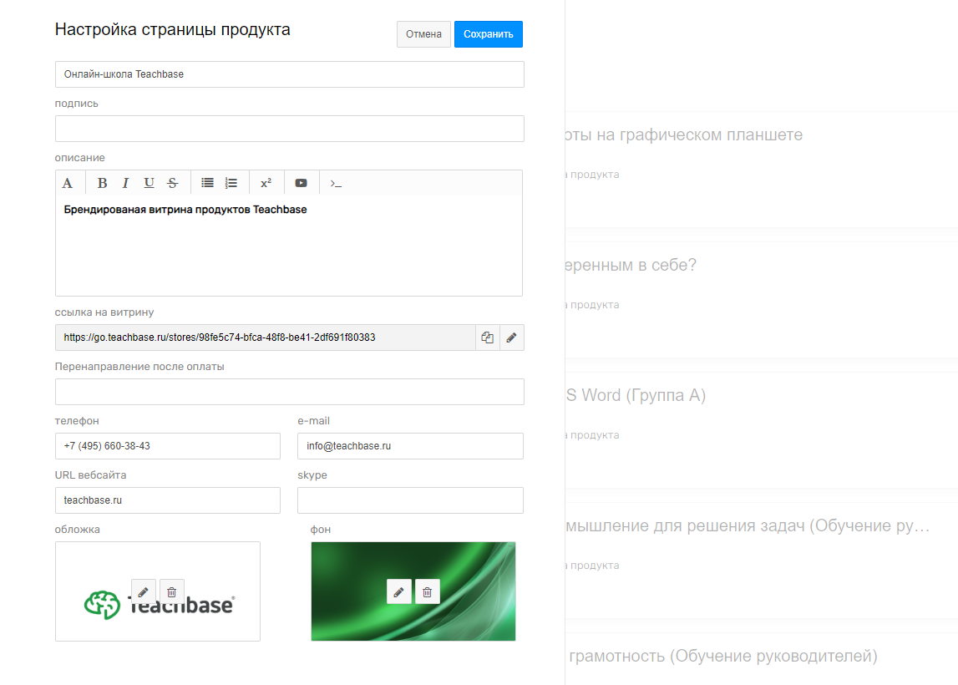The height and width of the screenshot is (685, 958).
Task: Open the 'грамотность (Обучение руководителей)' product
Action: click(x=722, y=657)
